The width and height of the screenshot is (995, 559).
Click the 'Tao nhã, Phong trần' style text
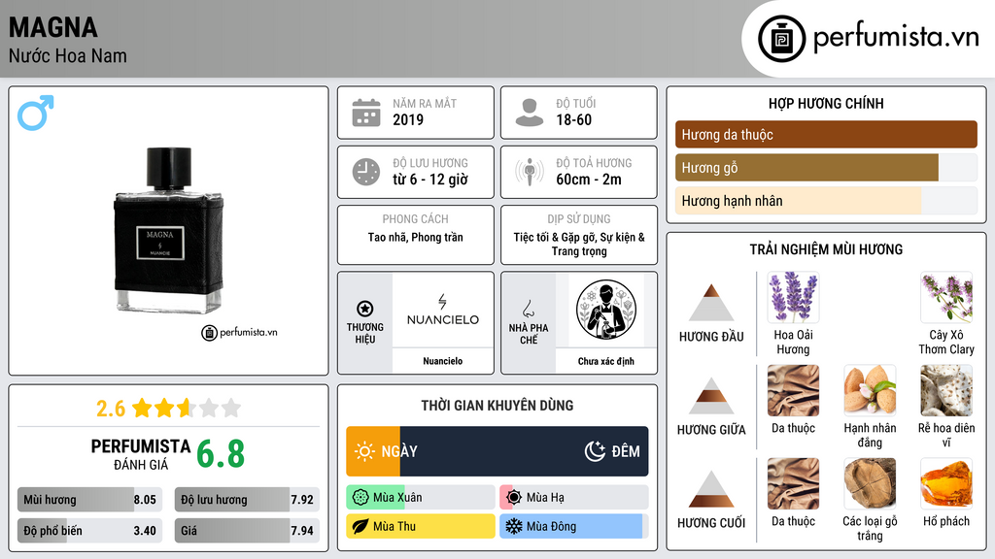click(416, 237)
